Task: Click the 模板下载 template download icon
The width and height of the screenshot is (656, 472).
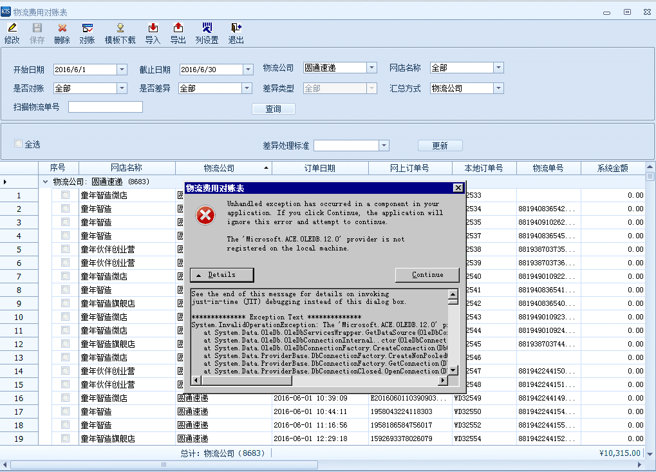Action: click(120, 28)
